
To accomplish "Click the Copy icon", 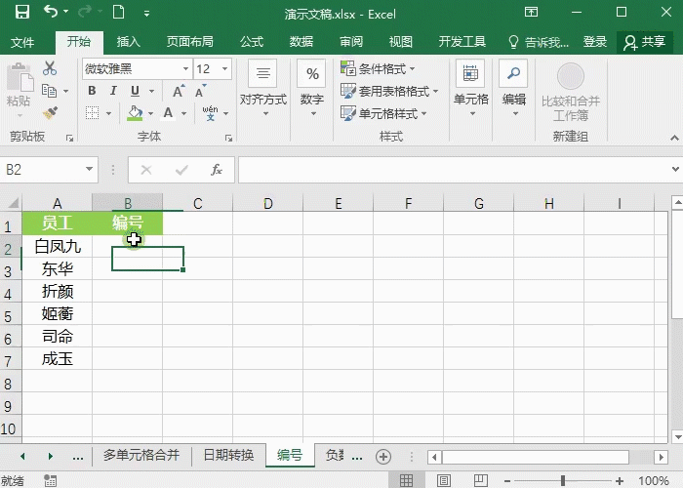I will (x=49, y=91).
